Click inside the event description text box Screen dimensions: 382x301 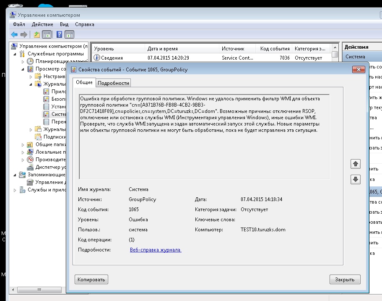(x=204, y=137)
